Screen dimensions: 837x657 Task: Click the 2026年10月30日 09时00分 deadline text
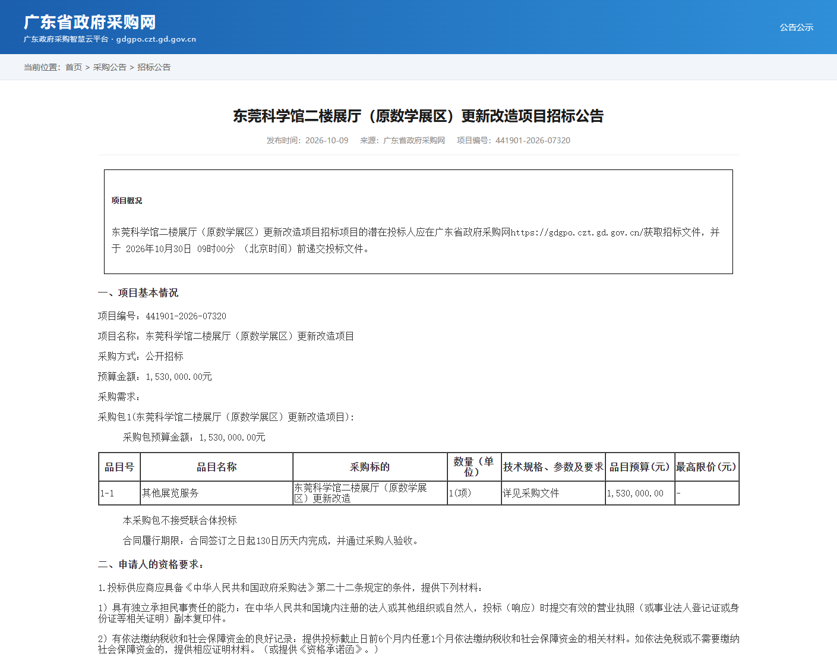tap(180, 249)
